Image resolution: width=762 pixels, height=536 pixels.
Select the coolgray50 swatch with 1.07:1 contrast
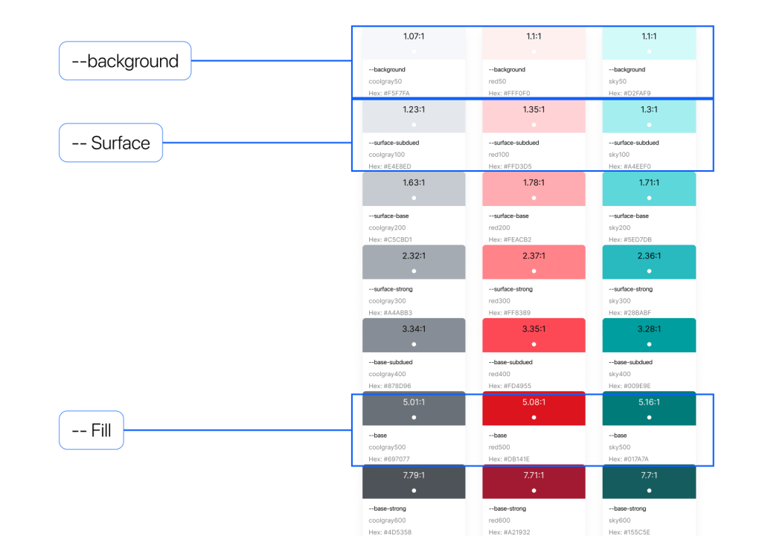414,43
